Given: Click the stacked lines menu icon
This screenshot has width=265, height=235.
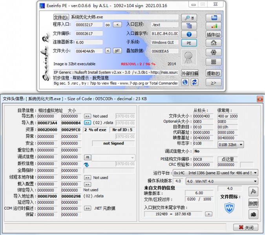Looking at the screenshot, I should (x=214, y=62).
